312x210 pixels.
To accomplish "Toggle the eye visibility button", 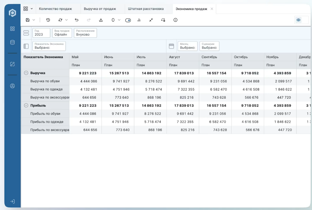I will [x=298, y=20].
